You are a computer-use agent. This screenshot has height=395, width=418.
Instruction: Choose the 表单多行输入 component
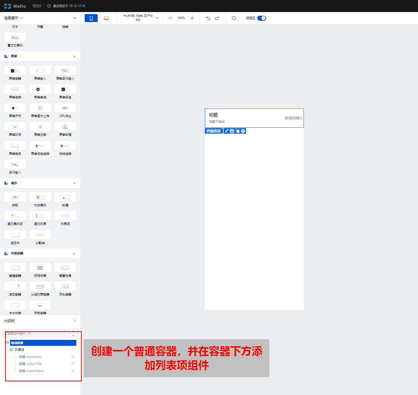coord(65,71)
